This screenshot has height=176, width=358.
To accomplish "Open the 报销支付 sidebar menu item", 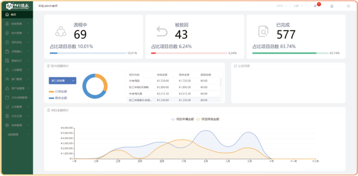I will tap(17, 61).
